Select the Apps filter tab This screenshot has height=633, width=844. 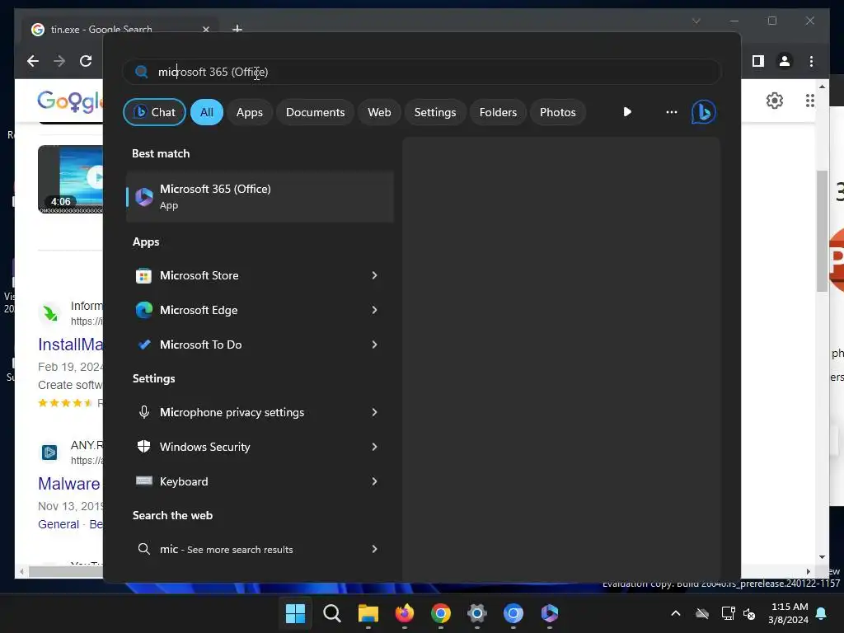point(249,112)
